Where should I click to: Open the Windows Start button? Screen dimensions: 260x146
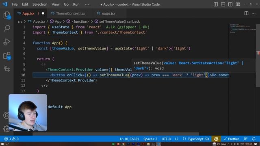(2, 144)
